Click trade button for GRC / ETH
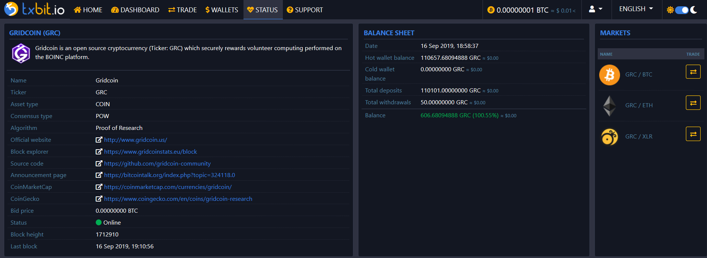 [693, 103]
